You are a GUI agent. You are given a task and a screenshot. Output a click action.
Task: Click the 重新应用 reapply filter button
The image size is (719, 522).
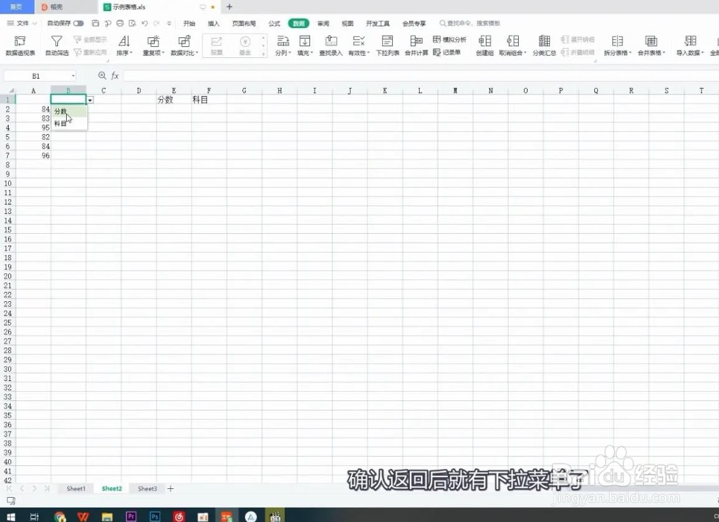[x=90, y=52]
